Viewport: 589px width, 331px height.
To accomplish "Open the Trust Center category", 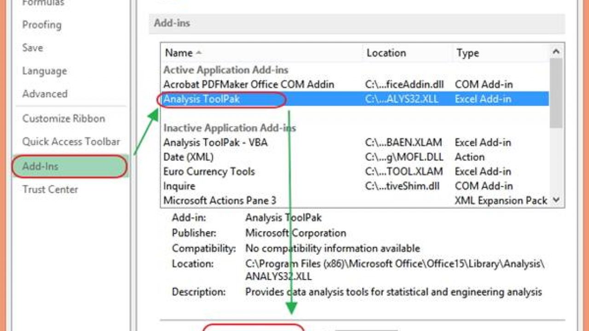I will pos(50,189).
